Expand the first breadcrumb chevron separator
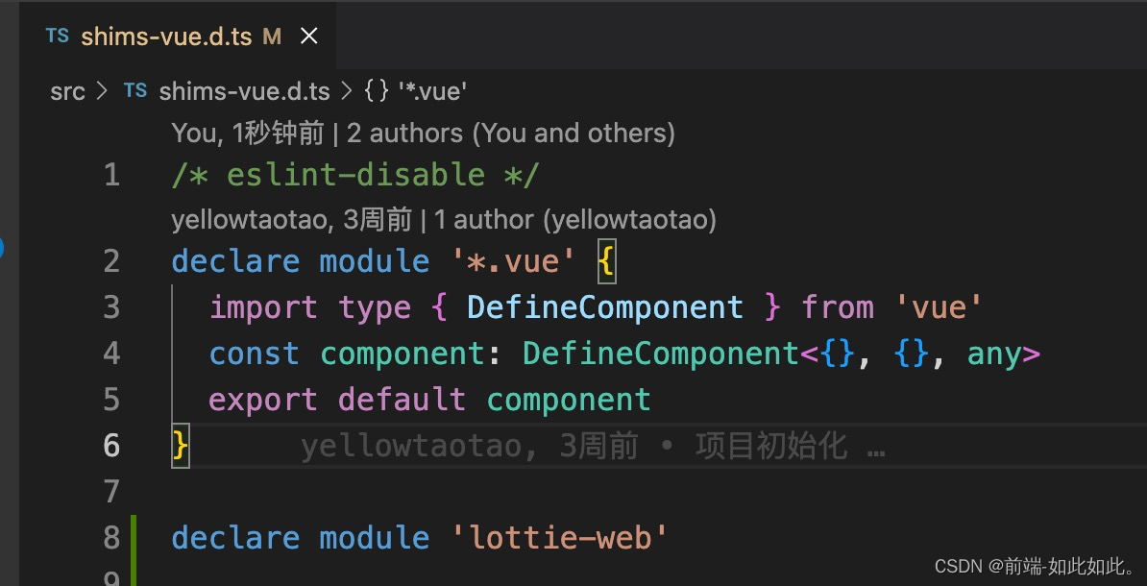Screen dimensions: 1147x586 pyautogui.click(x=100, y=90)
